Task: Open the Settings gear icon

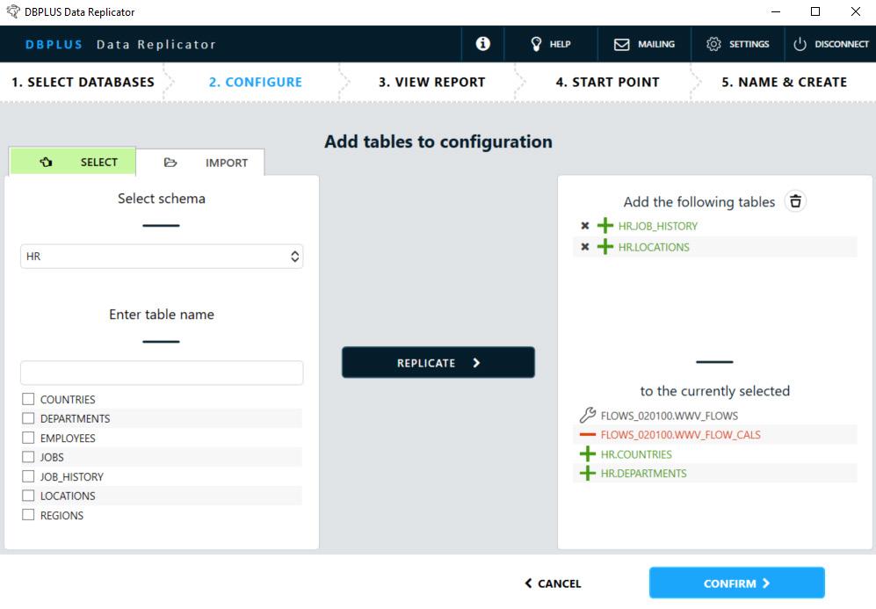Action: coord(713,44)
